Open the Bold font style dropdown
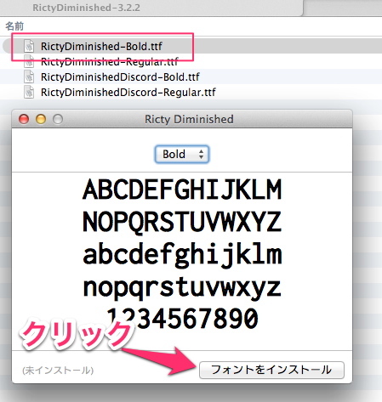The width and height of the screenshot is (382, 402). 182,155
